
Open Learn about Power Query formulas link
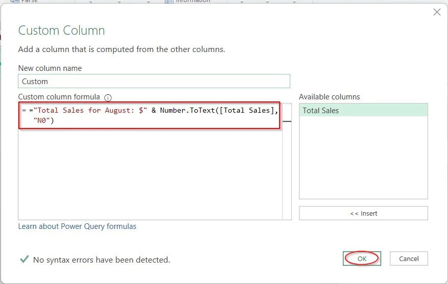(77, 226)
